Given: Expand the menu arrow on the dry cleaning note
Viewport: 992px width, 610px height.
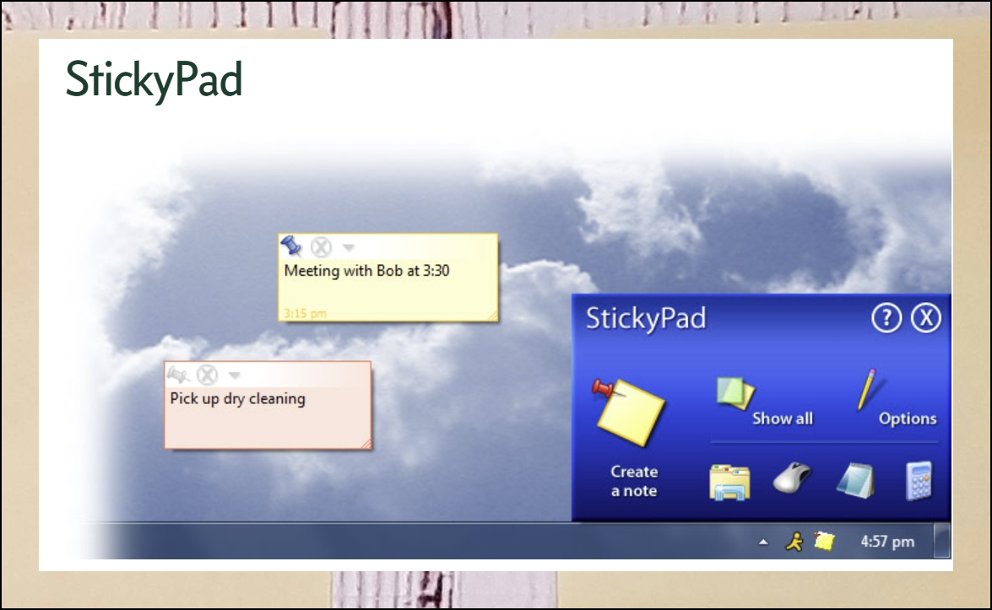Looking at the screenshot, I should coord(235,375).
